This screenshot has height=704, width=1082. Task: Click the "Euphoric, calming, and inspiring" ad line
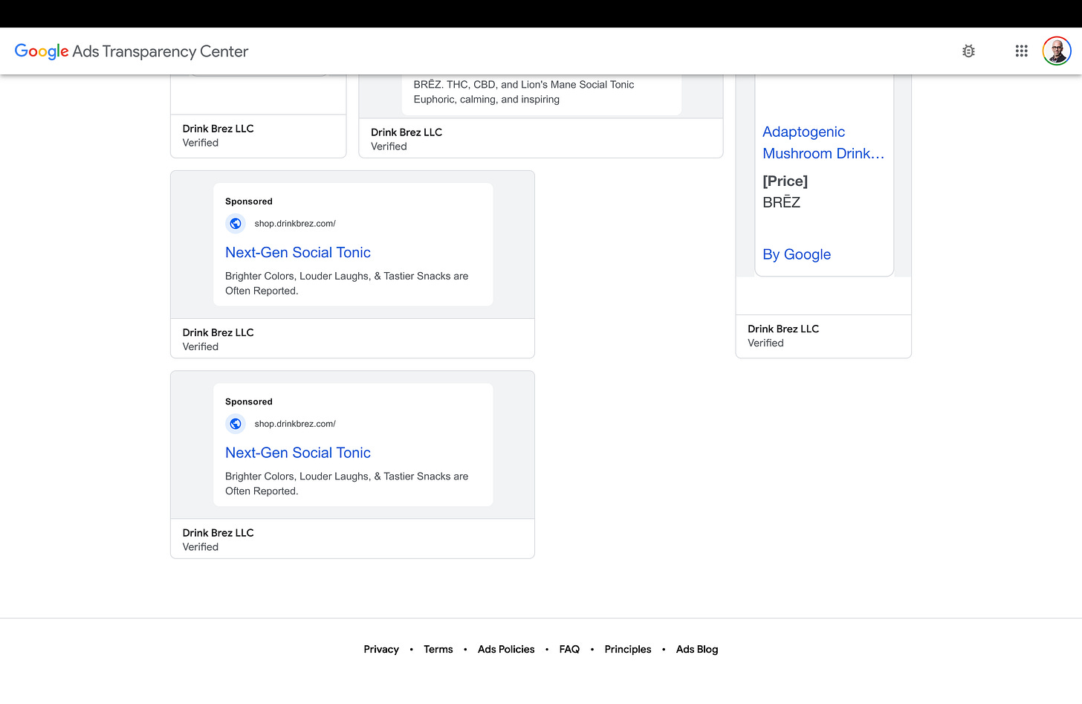pos(487,100)
